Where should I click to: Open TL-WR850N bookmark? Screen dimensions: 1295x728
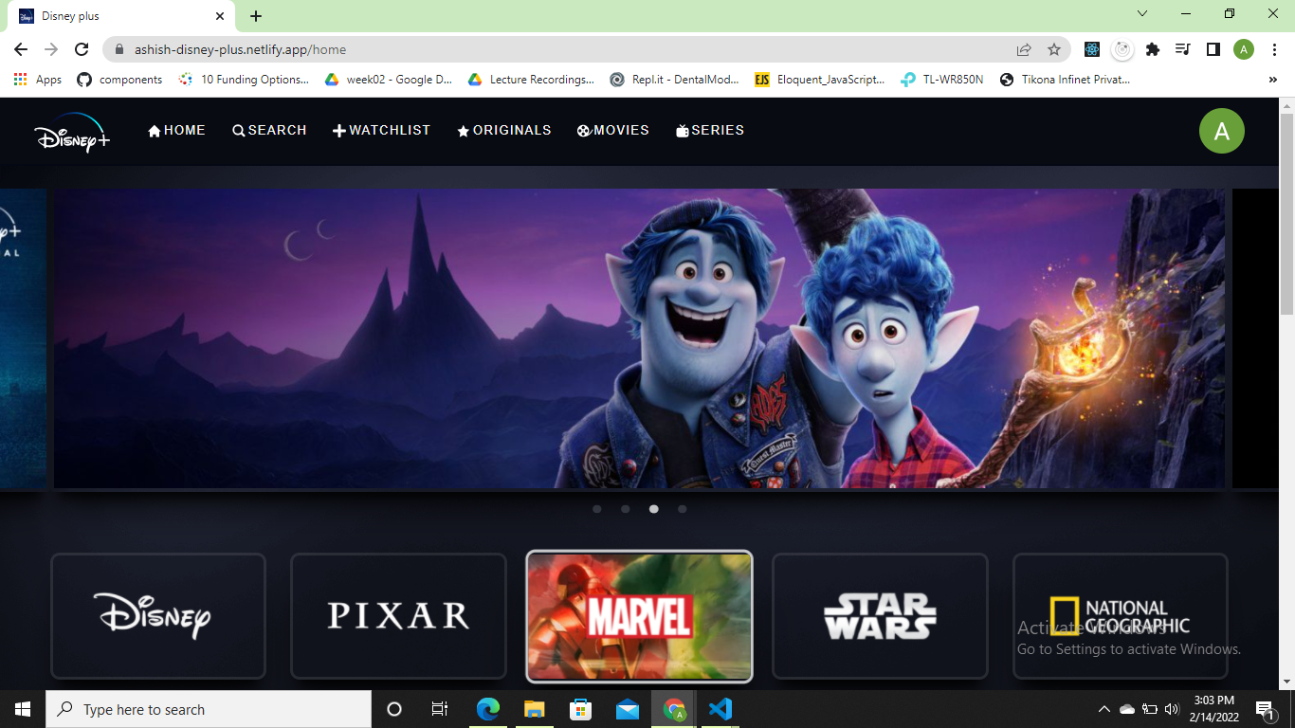[x=942, y=80]
